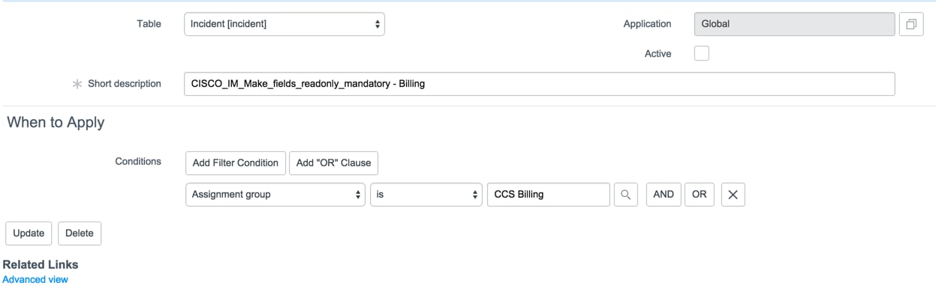The width and height of the screenshot is (936, 286).
Task: Click the CCS Billing value field
Action: click(549, 195)
